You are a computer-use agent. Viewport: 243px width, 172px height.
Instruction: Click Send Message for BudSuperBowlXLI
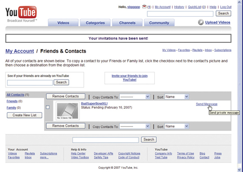(x=207, y=104)
